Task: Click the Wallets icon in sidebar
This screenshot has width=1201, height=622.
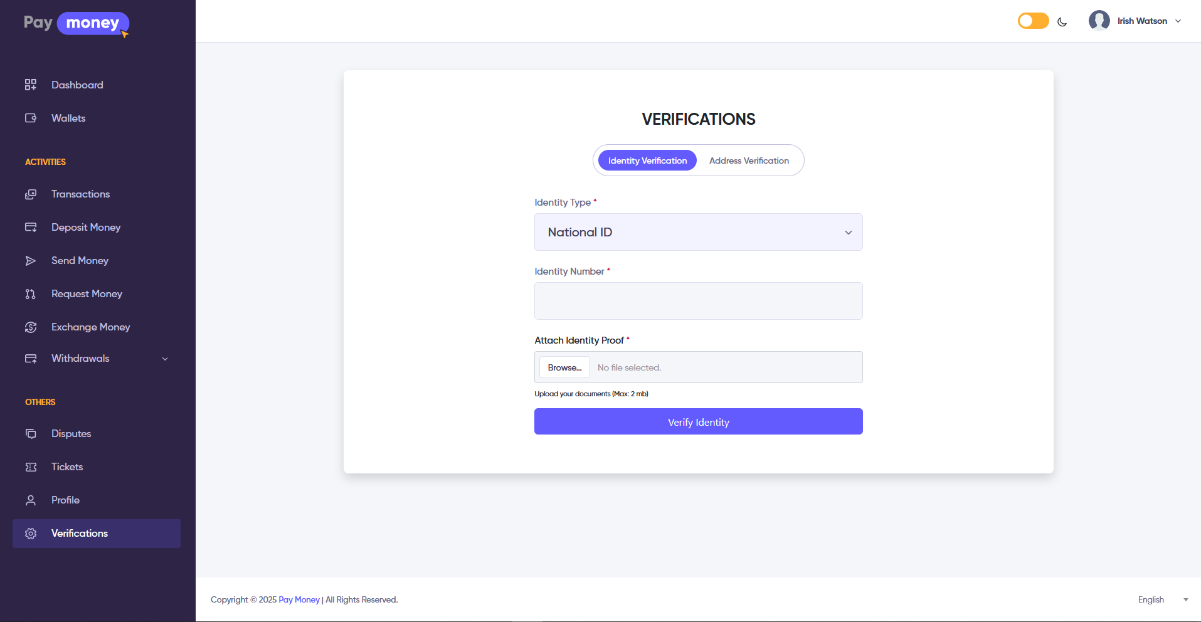Action: (x=31, y=118)
